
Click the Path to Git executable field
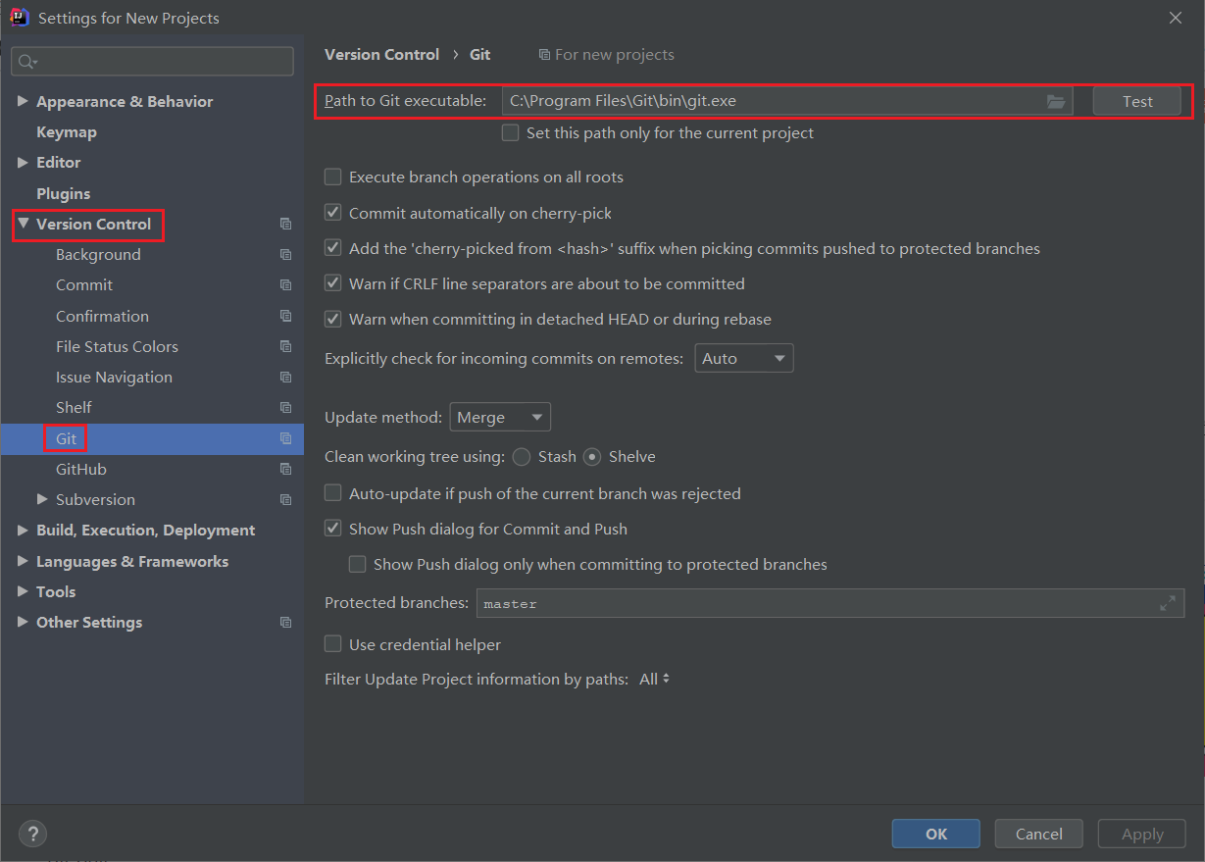(787, 101)
